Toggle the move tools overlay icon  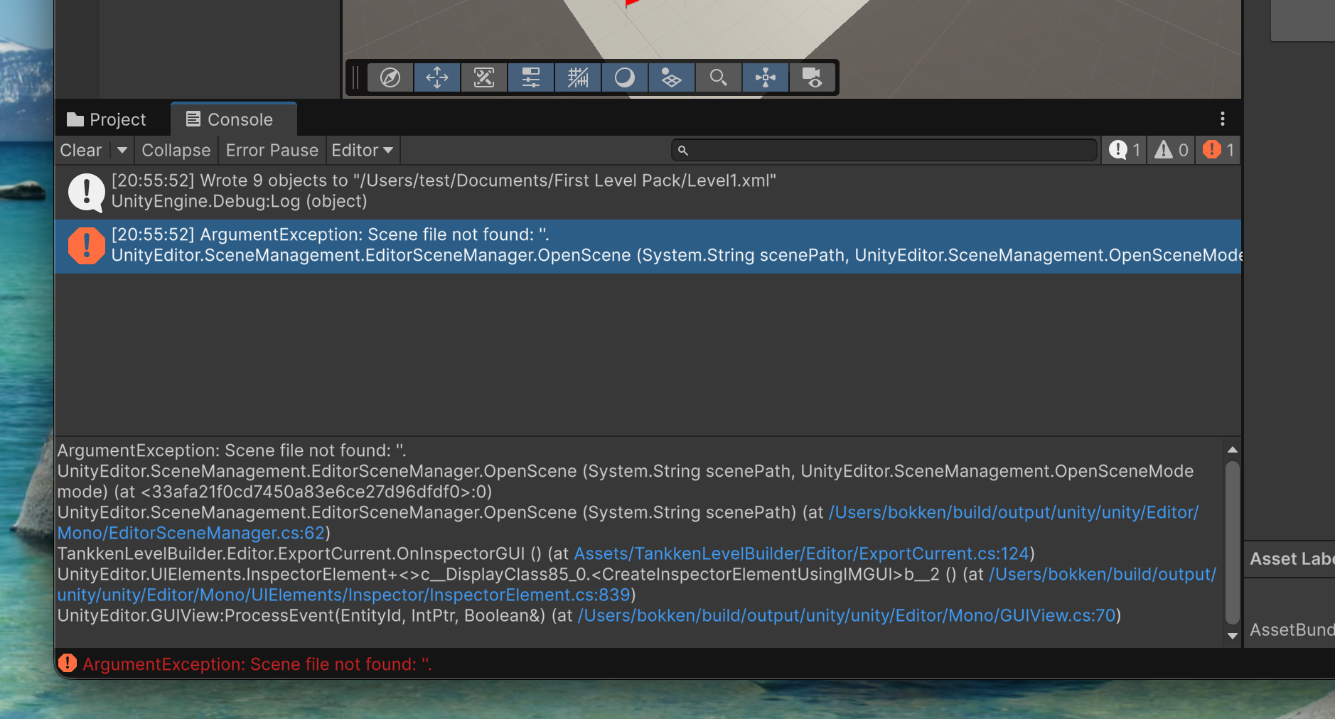[436, 77]
